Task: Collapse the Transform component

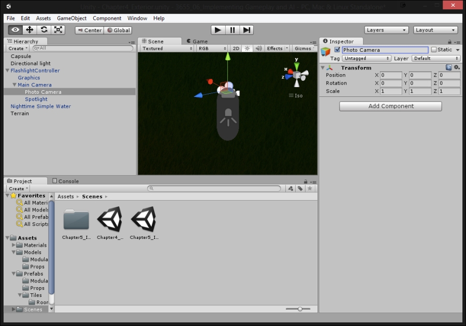Action: pos(323,68)
